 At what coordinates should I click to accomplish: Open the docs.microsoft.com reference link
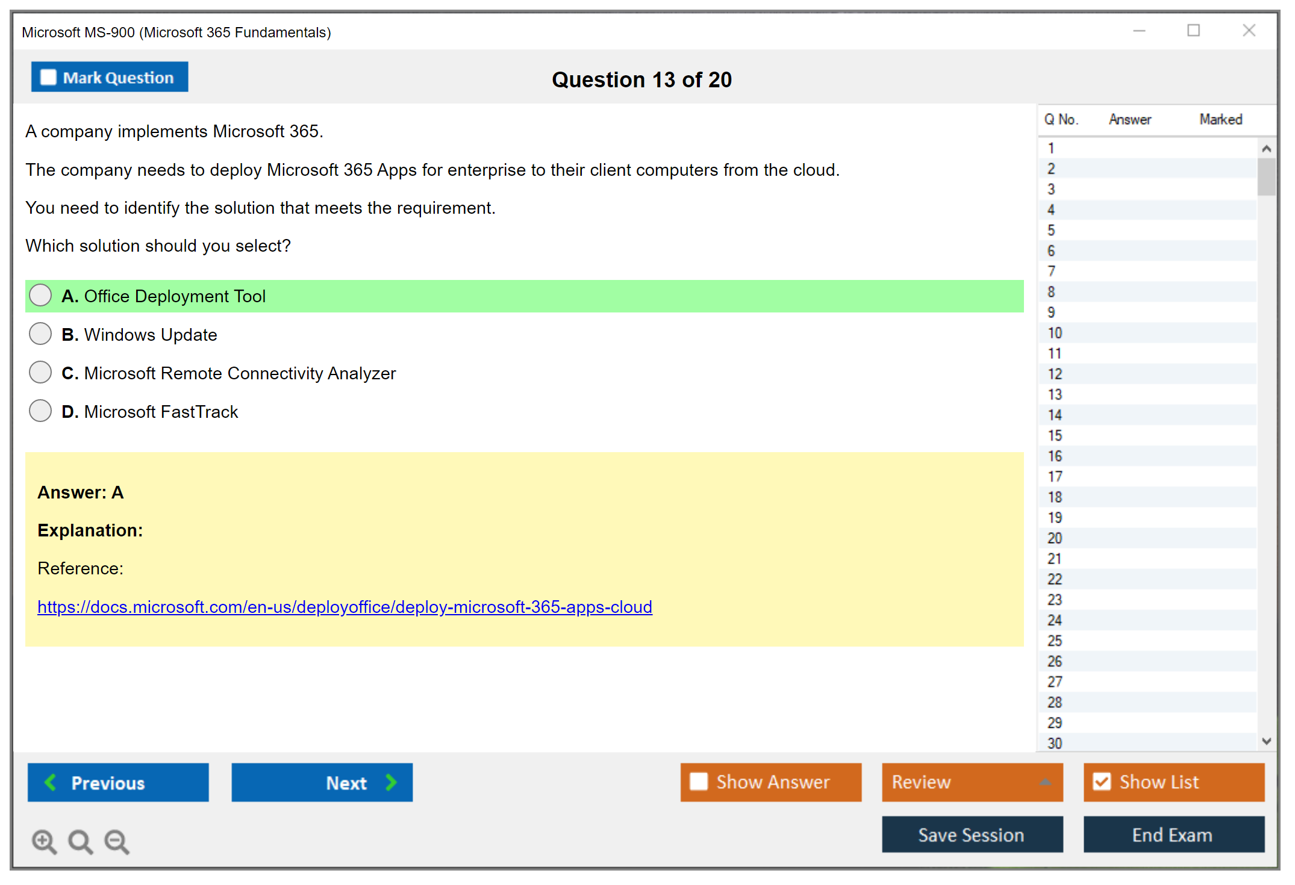[x=345, y=607]
